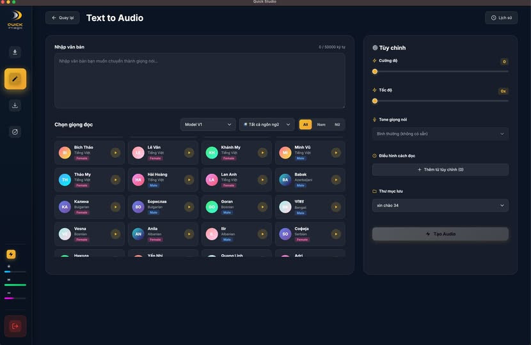Viewport: 531px width, 345px height.
Task: Select the Khánh My voice card
Action: [236, 153]
